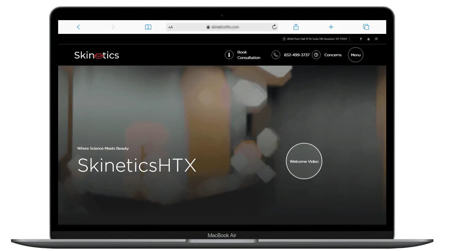Show all open tabs overview icon
The width and height of the screenshot is (452, 251).
[x=366, y=27]
